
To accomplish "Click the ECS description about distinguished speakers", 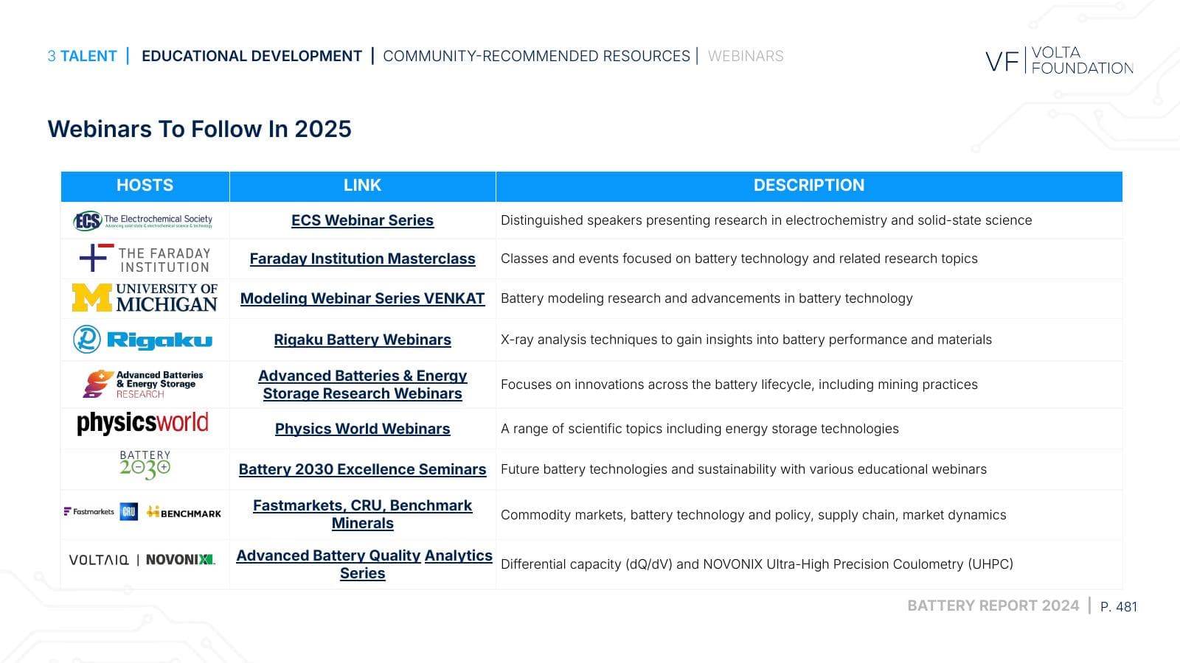I will tap(766, 220).
